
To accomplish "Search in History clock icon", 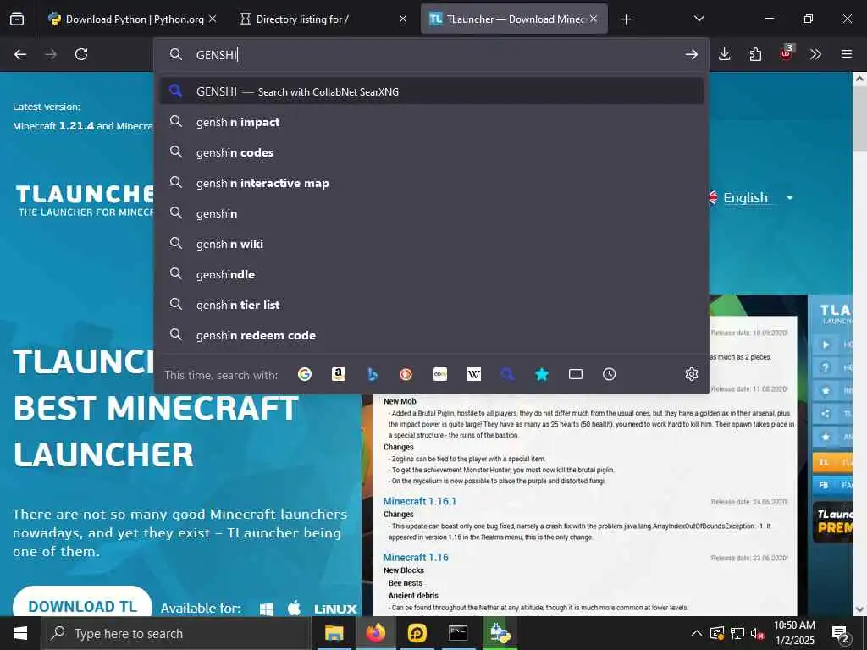I will [x=610, y=374].
